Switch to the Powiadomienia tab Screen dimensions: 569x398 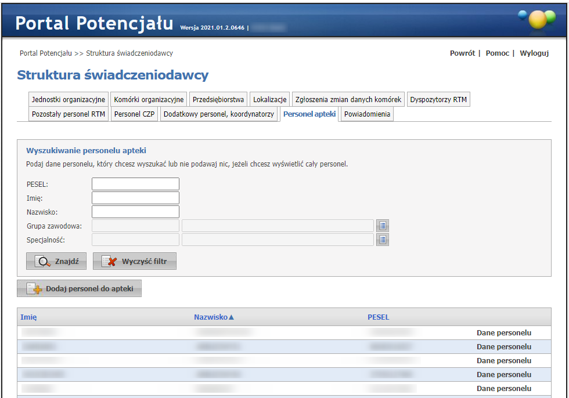(x=368, y=114)
